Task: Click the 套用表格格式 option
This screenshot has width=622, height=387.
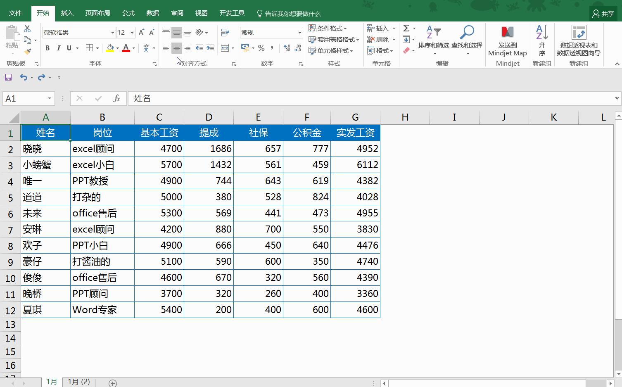Action: (x=333, y=39)
